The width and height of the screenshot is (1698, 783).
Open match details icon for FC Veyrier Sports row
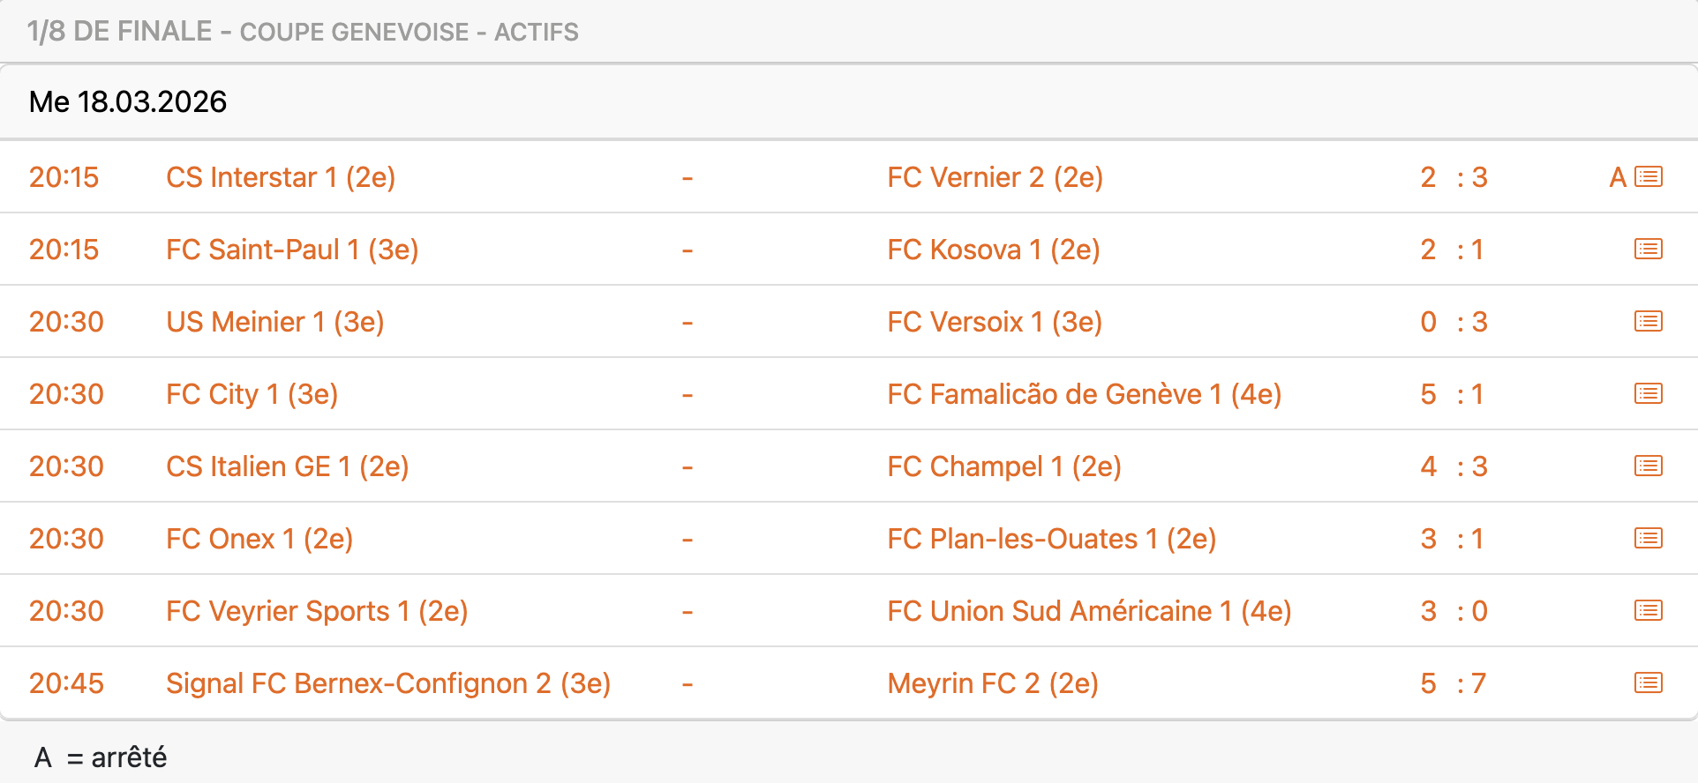pos(1648,611)
